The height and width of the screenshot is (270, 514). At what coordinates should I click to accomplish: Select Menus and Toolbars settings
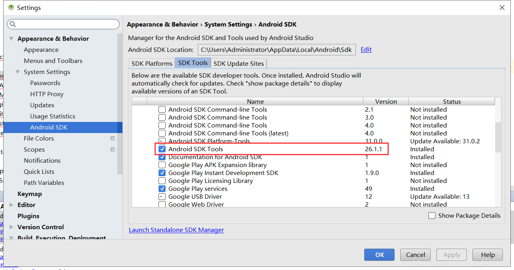click(53, 61)
